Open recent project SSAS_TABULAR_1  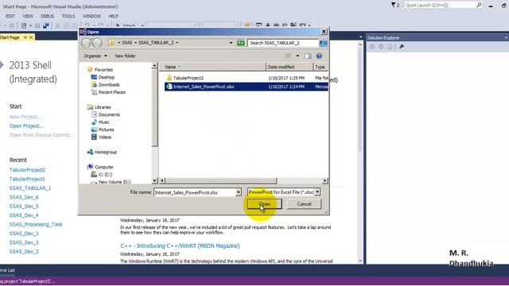[x=30, y=188]
